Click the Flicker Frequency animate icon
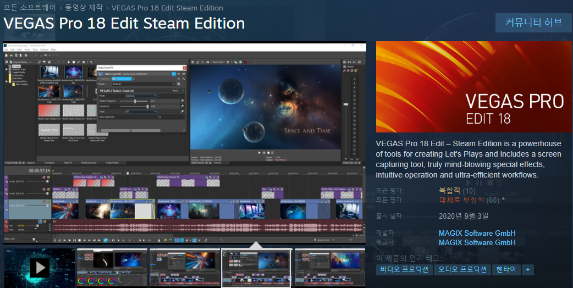This screenshot has width=573, height=288. [182, 101]
